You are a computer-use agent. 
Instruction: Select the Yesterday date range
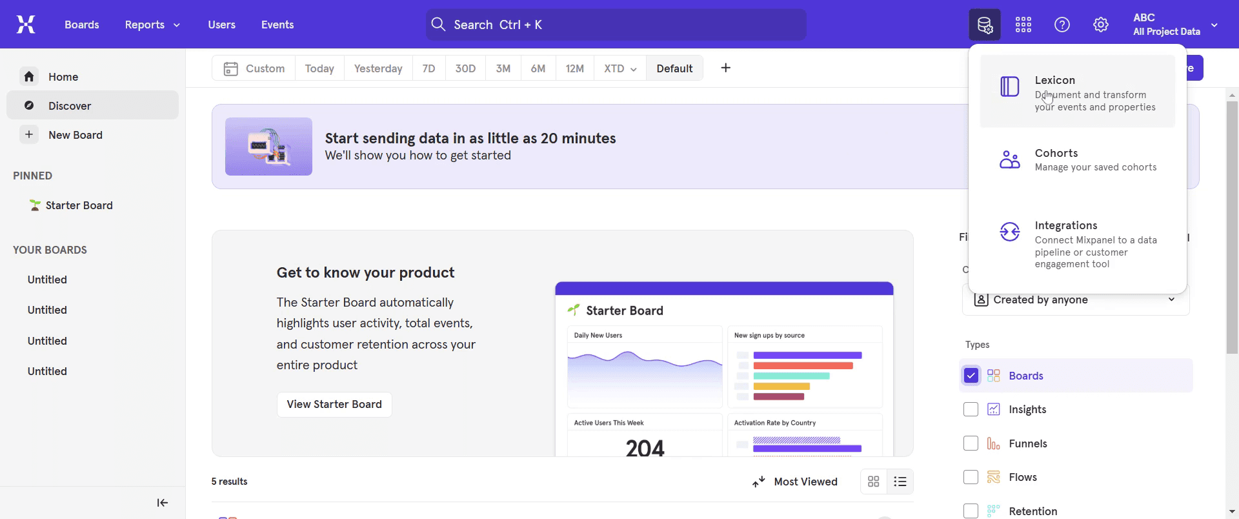[378, 68]
